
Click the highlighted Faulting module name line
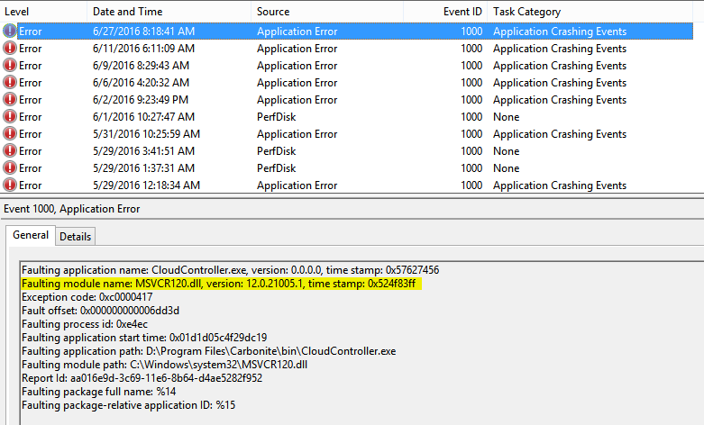[221, 284]
